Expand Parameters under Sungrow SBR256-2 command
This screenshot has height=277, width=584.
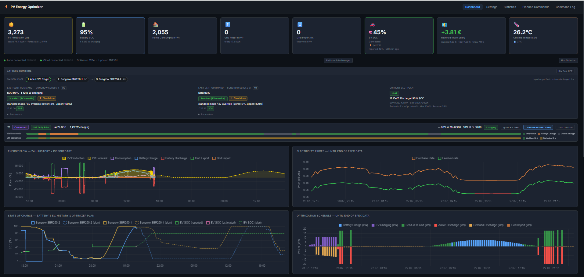(x=206, y=114)
